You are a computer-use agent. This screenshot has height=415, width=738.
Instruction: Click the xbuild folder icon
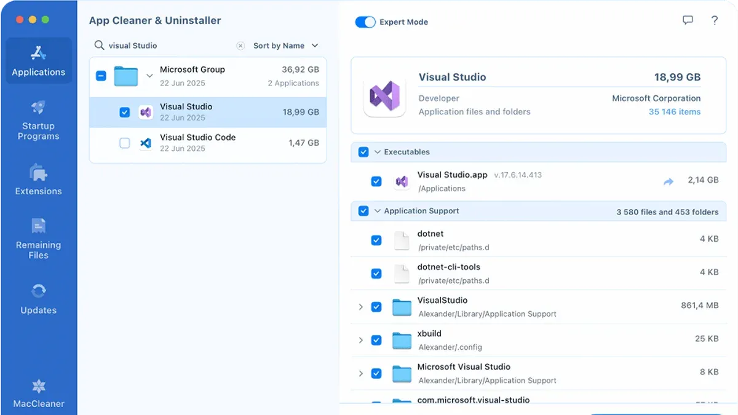tap(402, 340)
